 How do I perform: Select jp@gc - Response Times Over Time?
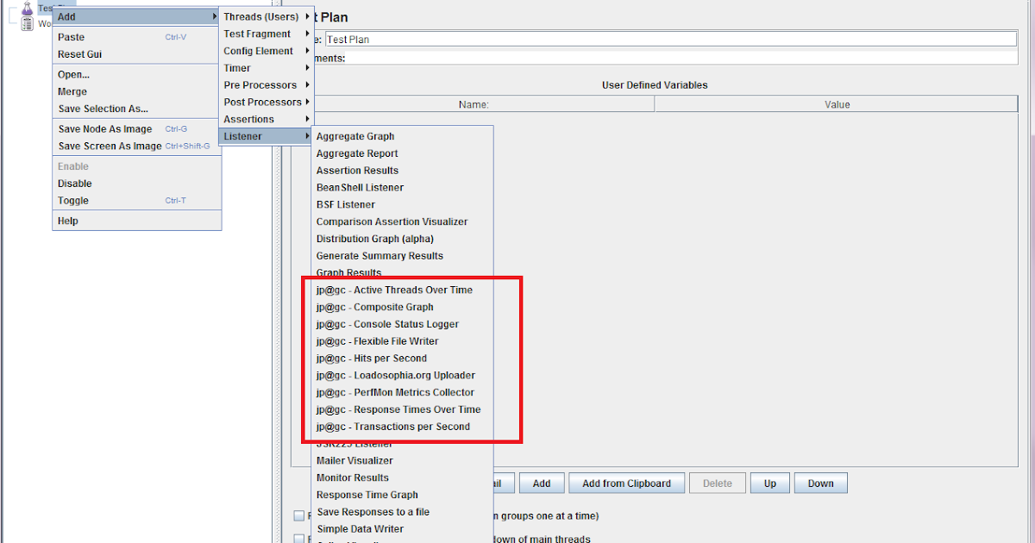[x=402, y=409]
